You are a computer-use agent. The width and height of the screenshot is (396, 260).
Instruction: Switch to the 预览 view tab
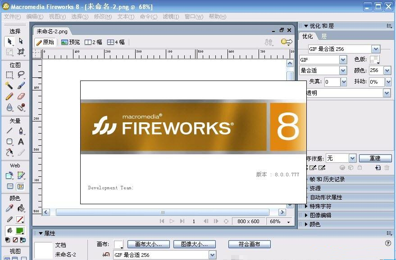70,42
